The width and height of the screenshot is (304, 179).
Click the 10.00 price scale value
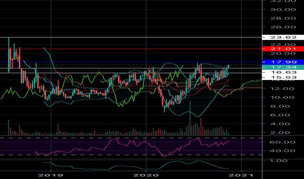(282, 97)
